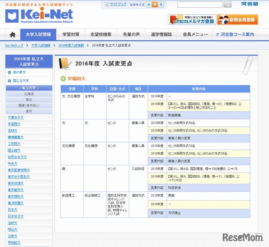Open 東京医療学院大 link
Screen dimensions: 269x247
19,170
